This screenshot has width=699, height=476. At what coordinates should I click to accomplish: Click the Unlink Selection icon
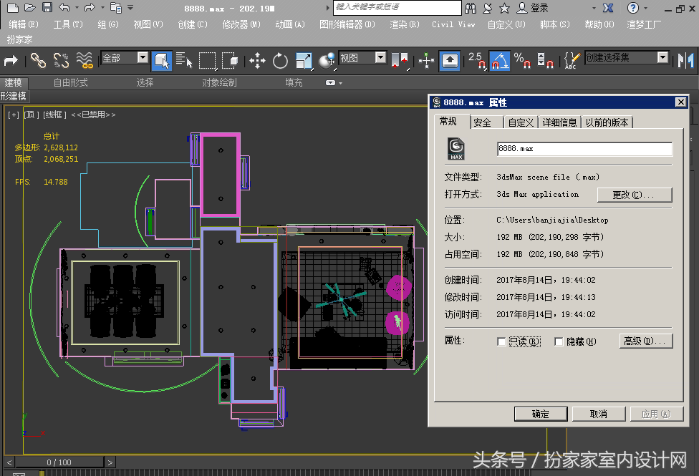(61, 60)
